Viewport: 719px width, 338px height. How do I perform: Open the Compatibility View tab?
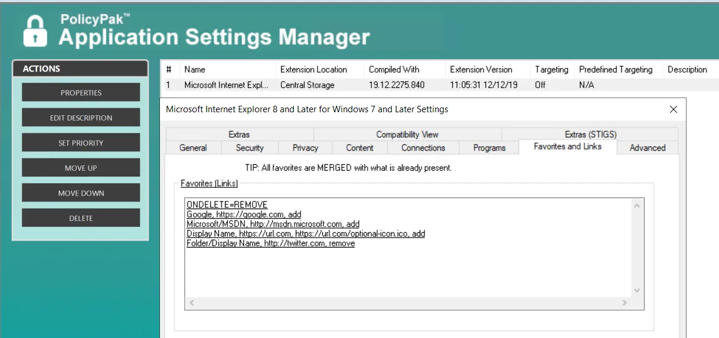tap(407, 134)
